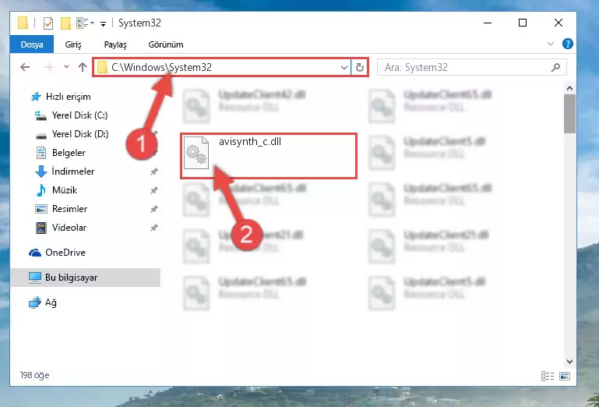Image resolution: width=599 pixels, height=407 pixels.
Task: Select Ağ in the navigation pane
Action: (51, 303)
